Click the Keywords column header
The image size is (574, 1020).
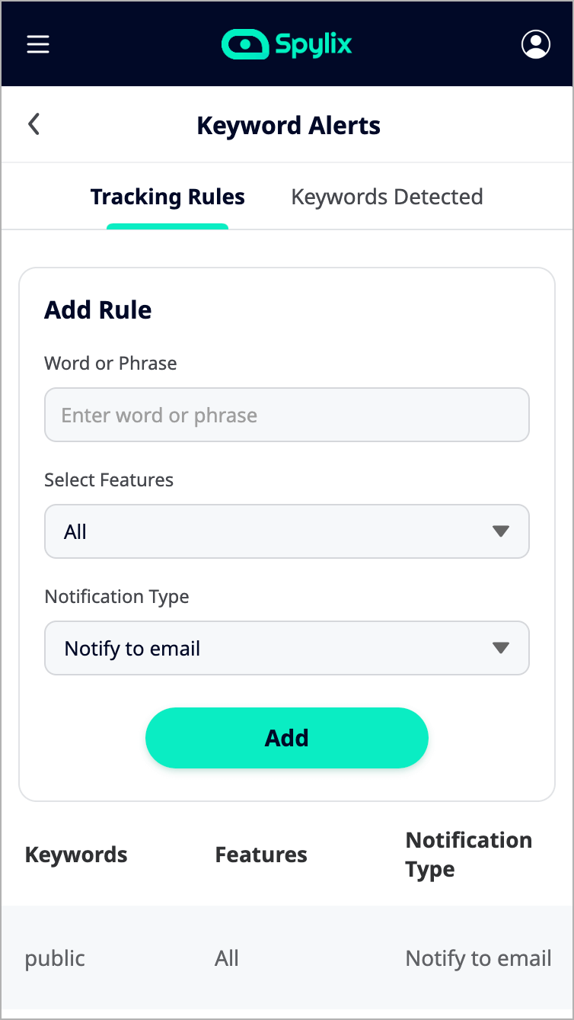click(x=76, y=855)
